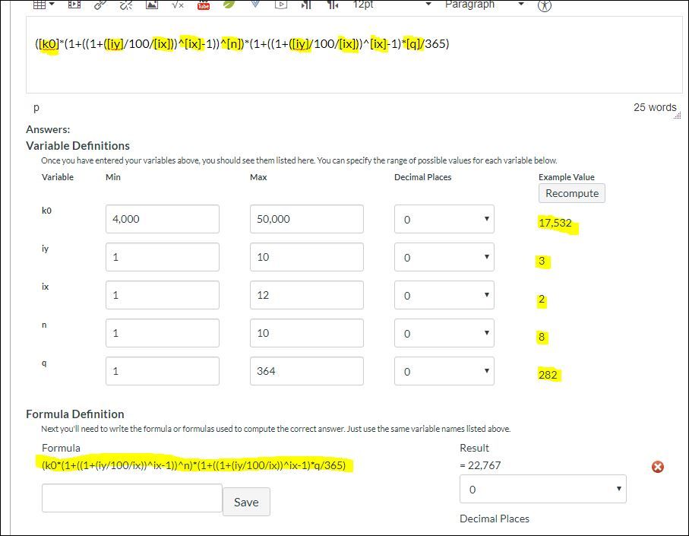Click the q Max field showing 364
This screenshot has width=689, height=536.
point(306,371)
